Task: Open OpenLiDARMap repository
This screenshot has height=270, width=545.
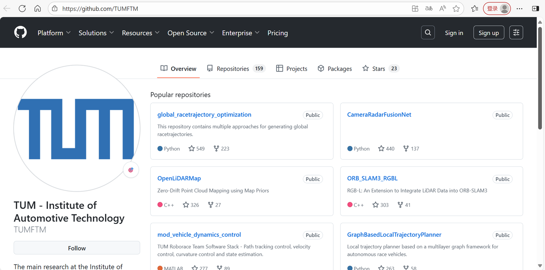Action: click(179, 178)
